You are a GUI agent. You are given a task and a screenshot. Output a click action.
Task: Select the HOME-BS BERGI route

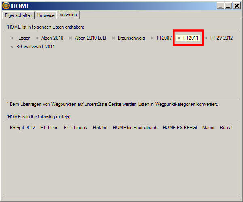point(180,128)
